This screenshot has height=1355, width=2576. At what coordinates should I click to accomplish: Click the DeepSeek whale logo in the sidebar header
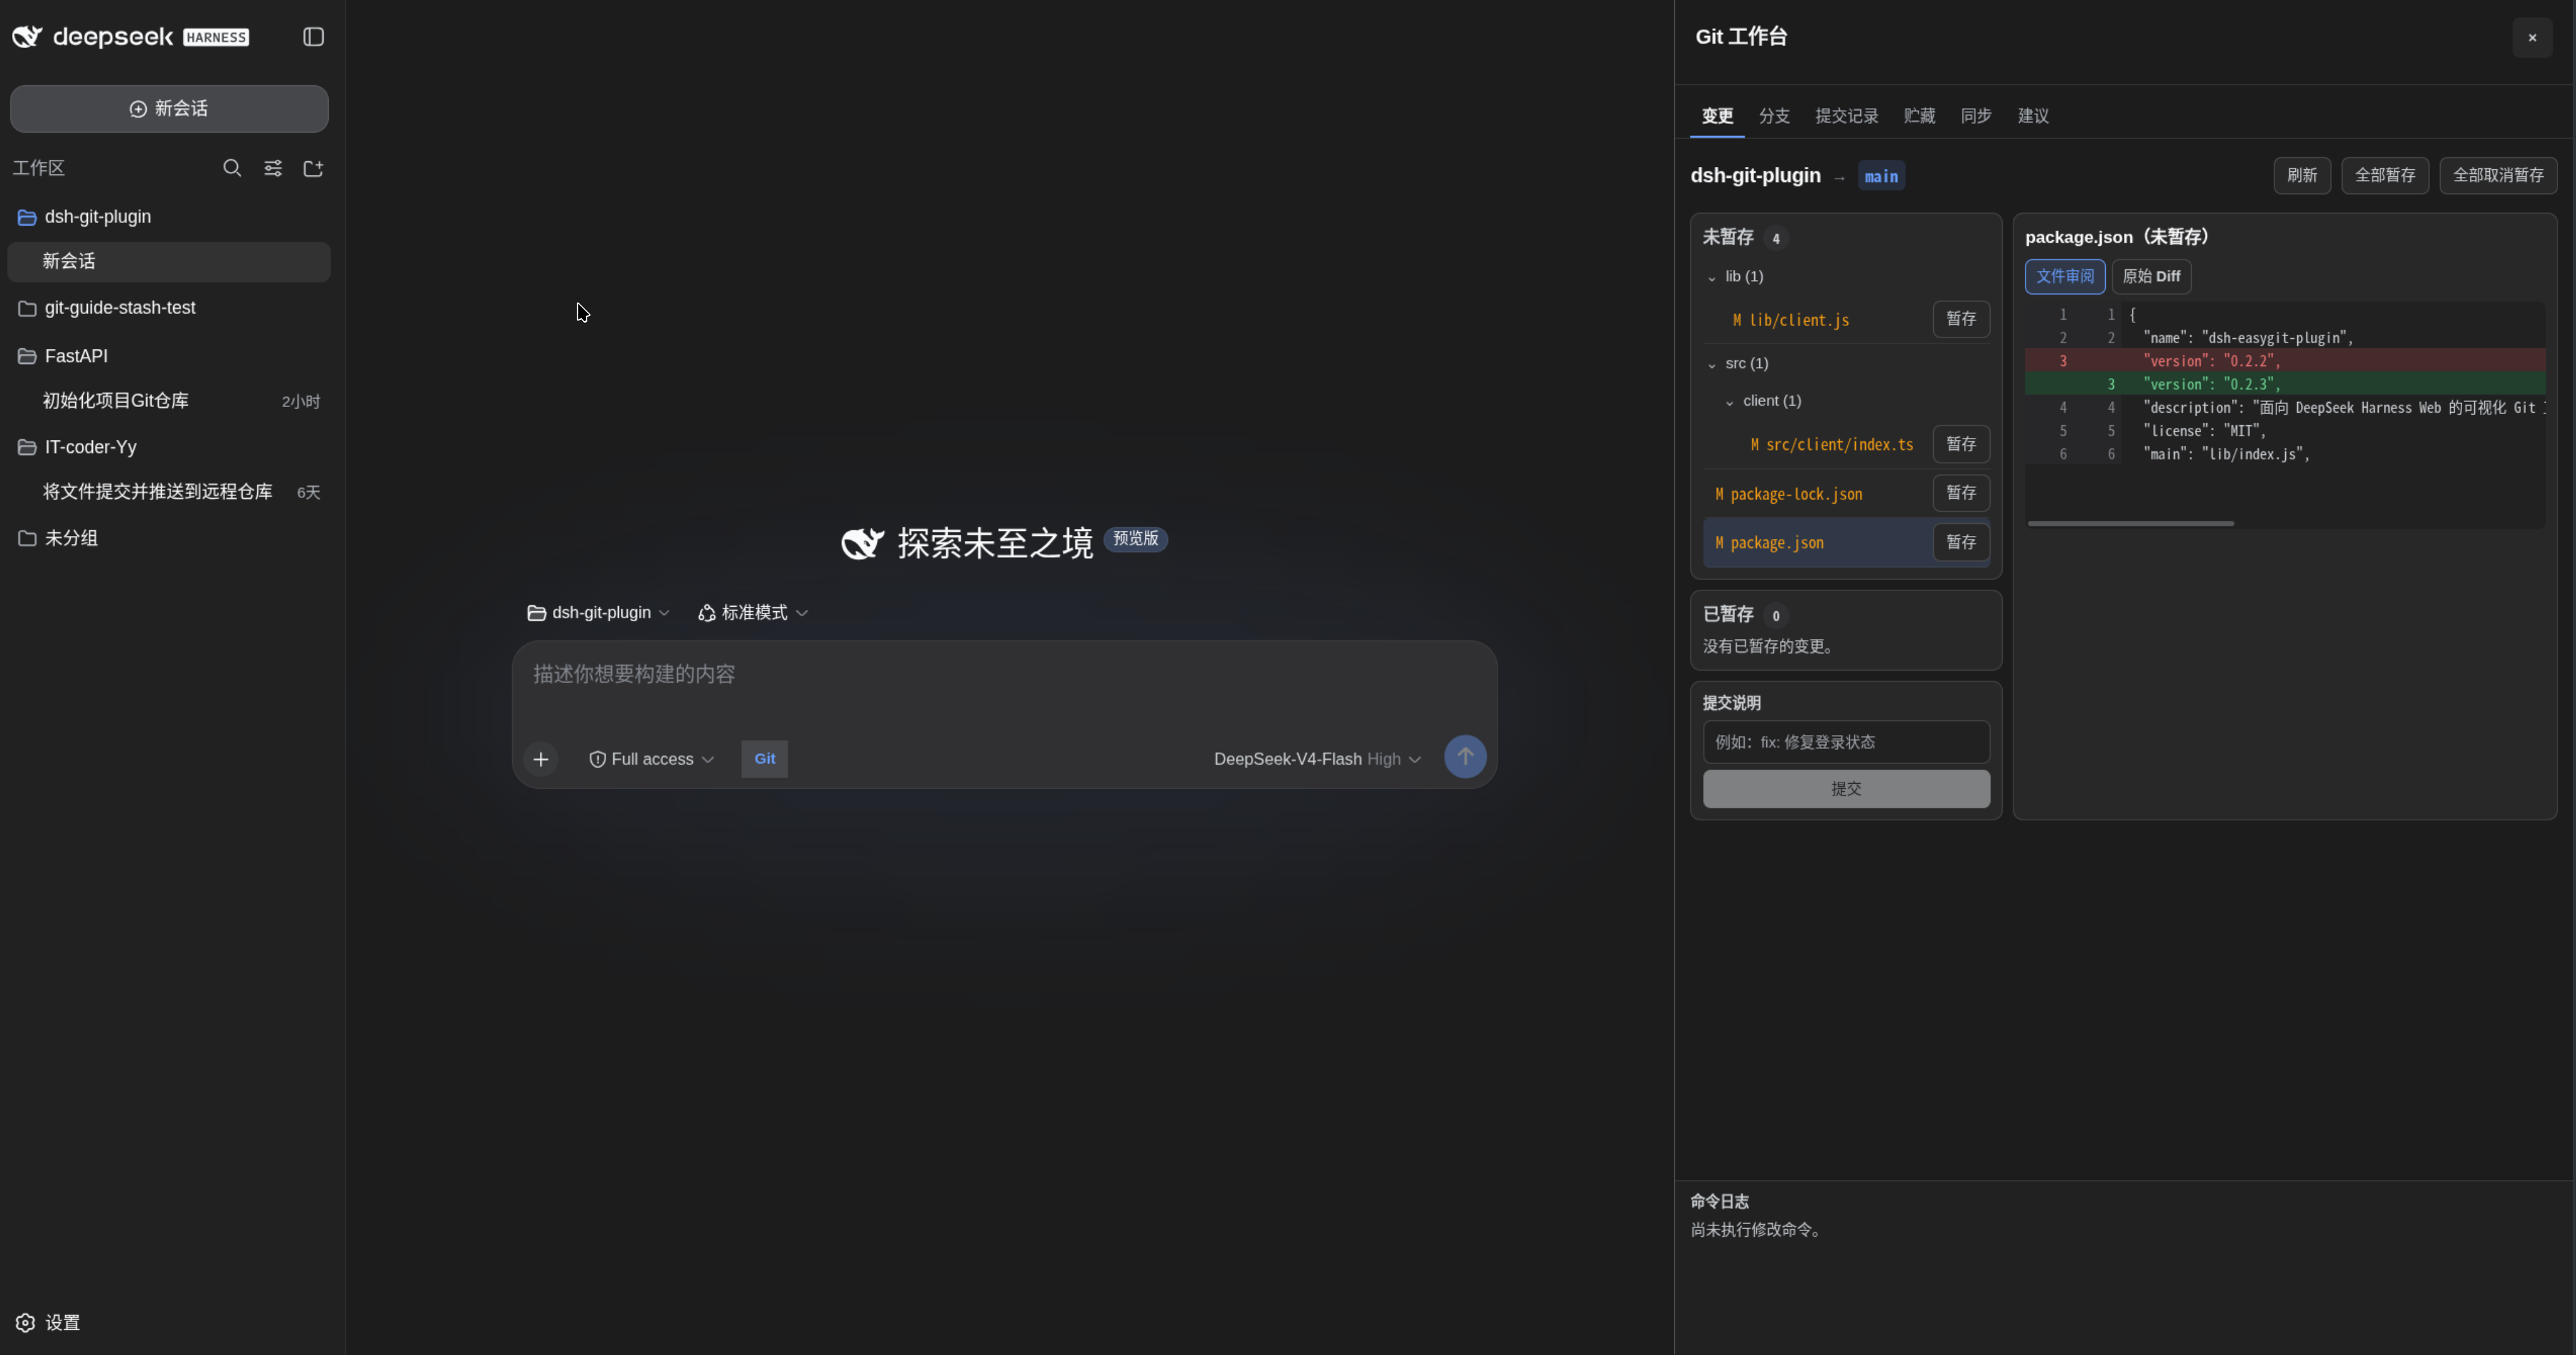click(27, 37)
